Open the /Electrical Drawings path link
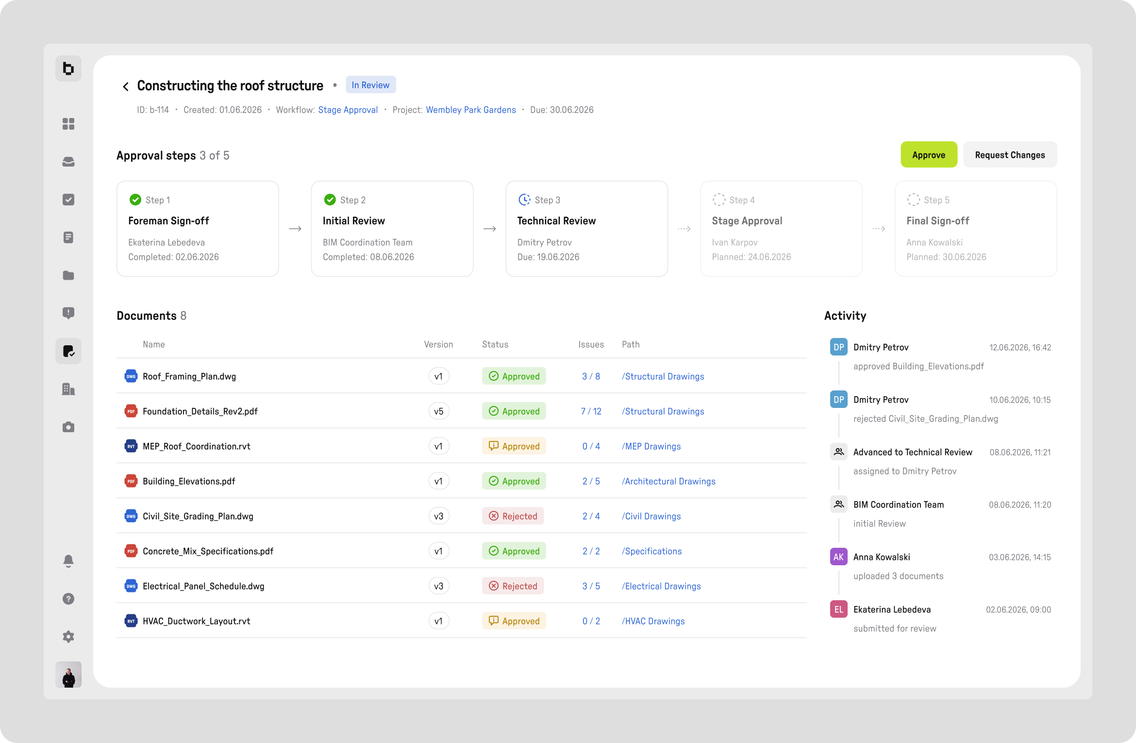This screenshot has width=1136, height=743. pos(661,586)
